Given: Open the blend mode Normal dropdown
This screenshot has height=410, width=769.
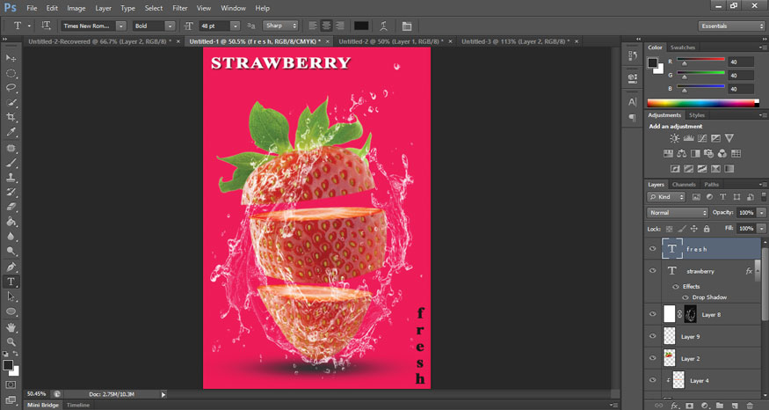Looking at the screenshot, I should [x=678, y=213].
